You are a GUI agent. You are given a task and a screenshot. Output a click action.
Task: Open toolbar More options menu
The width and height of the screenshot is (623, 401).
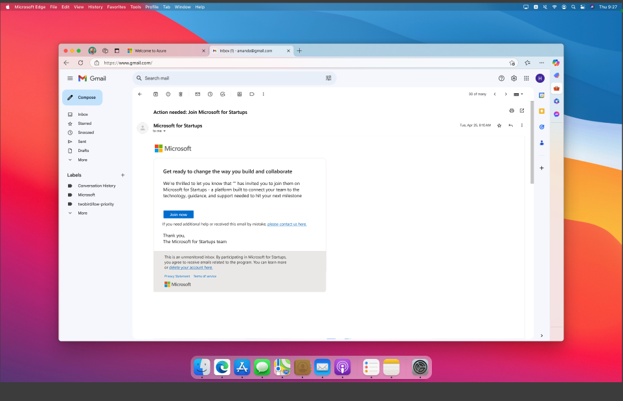point(263,94)
